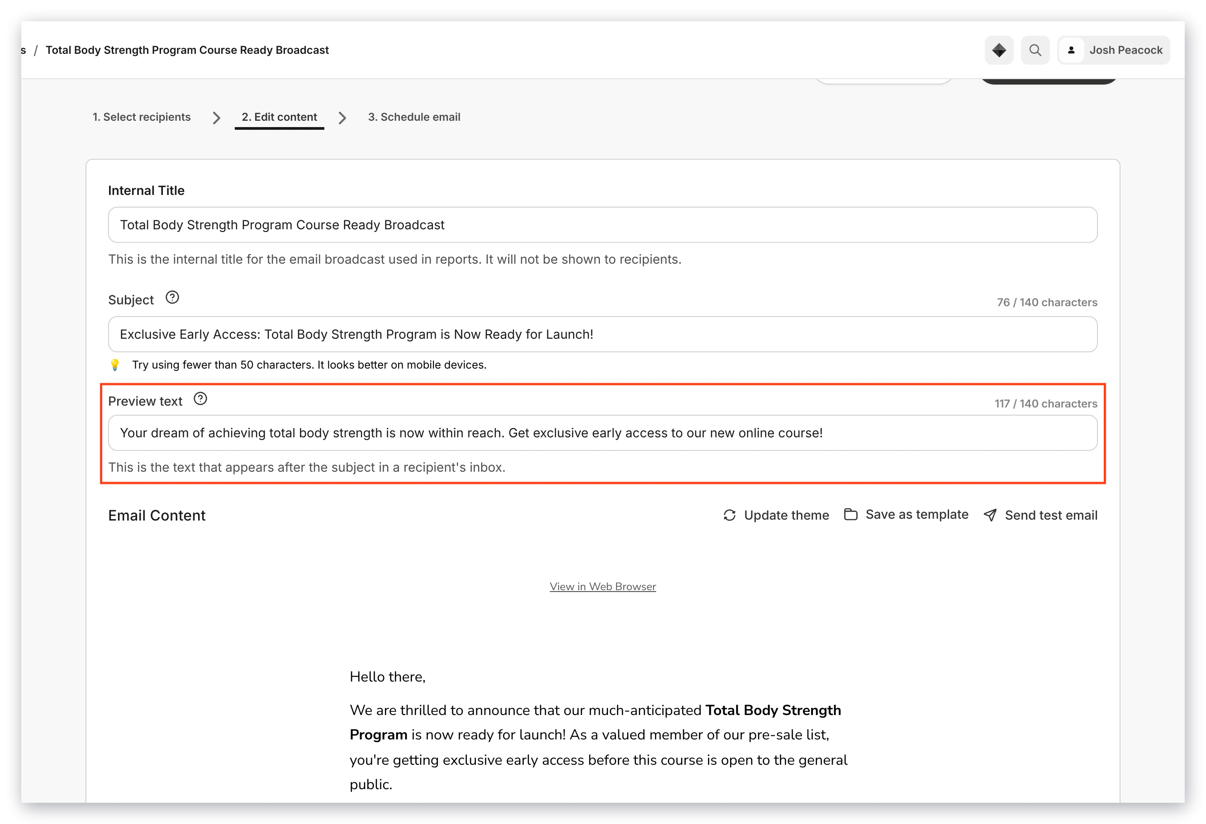Click the breadcrumb title Total Body Strength Program
This screenshot has height=824, width=1206.
pos(187,50)
